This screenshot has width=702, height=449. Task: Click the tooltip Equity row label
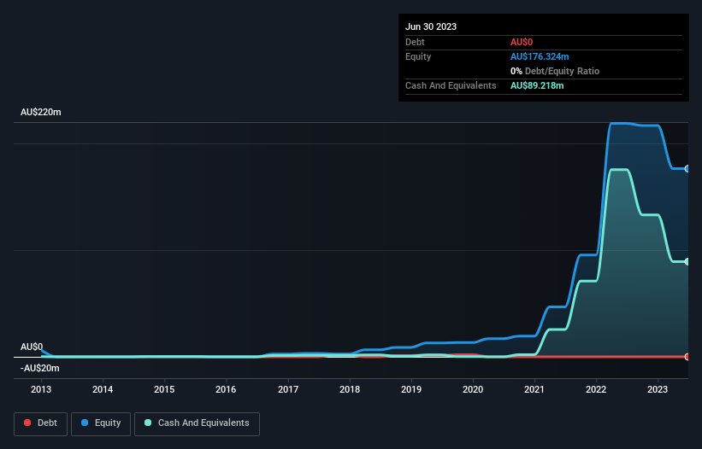(x=418, y=56)
